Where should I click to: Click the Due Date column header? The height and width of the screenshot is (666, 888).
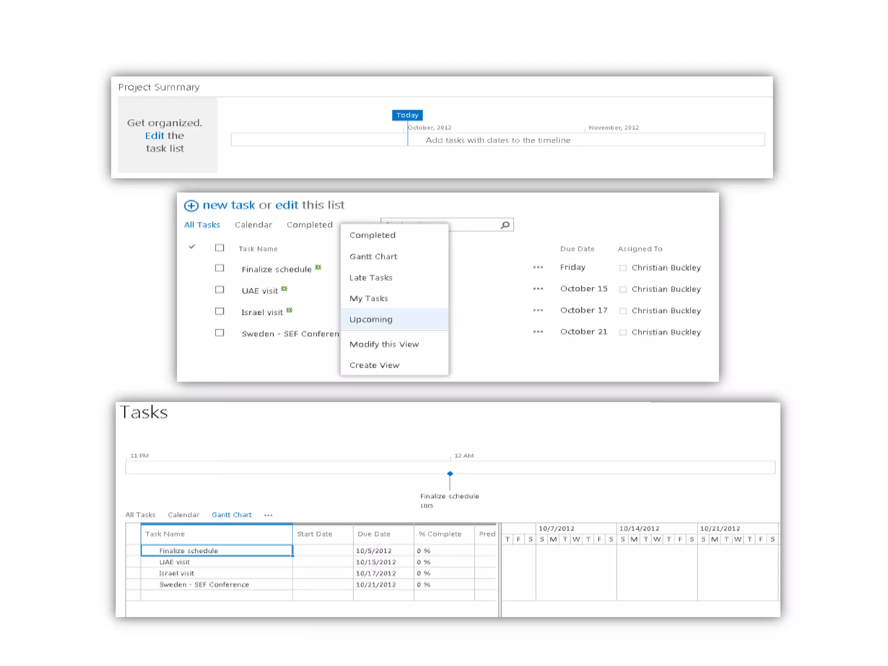[577, 249]
